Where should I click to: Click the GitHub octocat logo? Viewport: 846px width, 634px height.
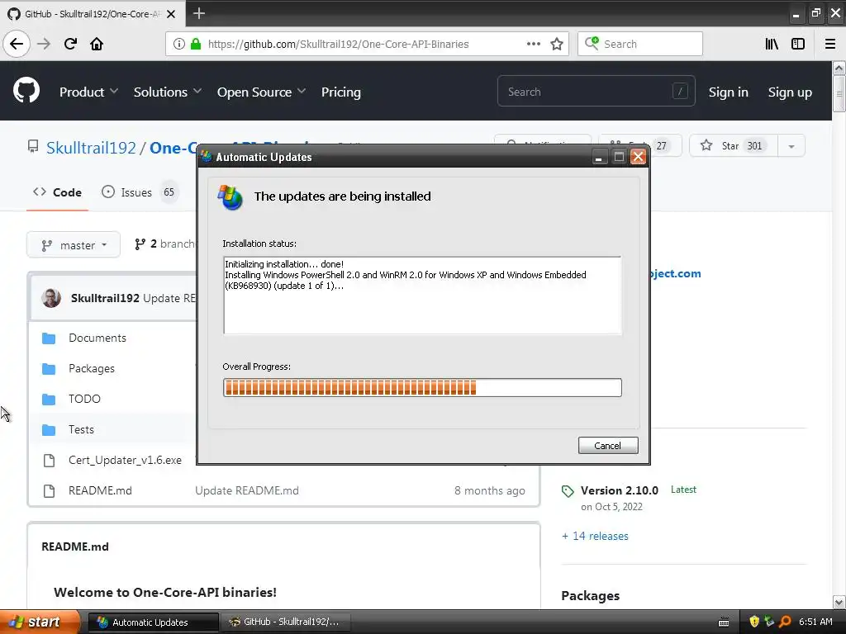click(26, 90)
